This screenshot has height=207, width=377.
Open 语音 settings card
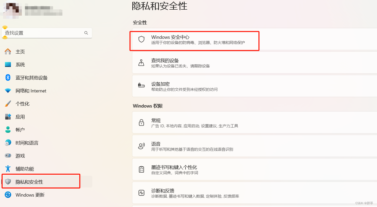255,146
